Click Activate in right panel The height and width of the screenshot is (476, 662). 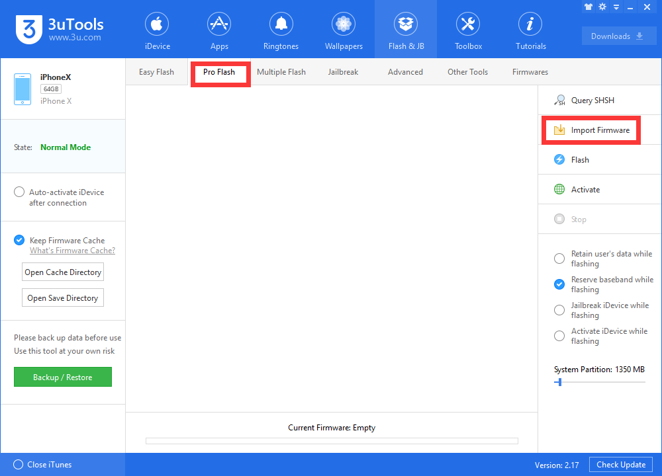click(600, 190)
